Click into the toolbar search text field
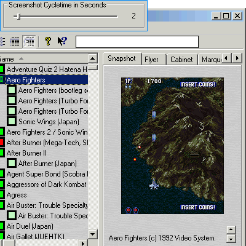 (137, 42)
